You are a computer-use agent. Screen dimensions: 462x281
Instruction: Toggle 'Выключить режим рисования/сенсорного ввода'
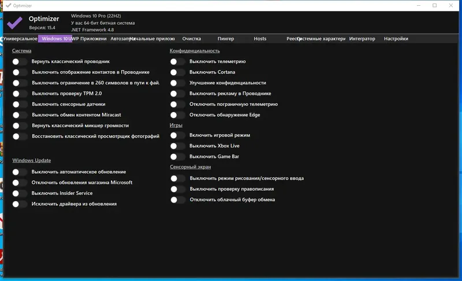pos(178,179)
